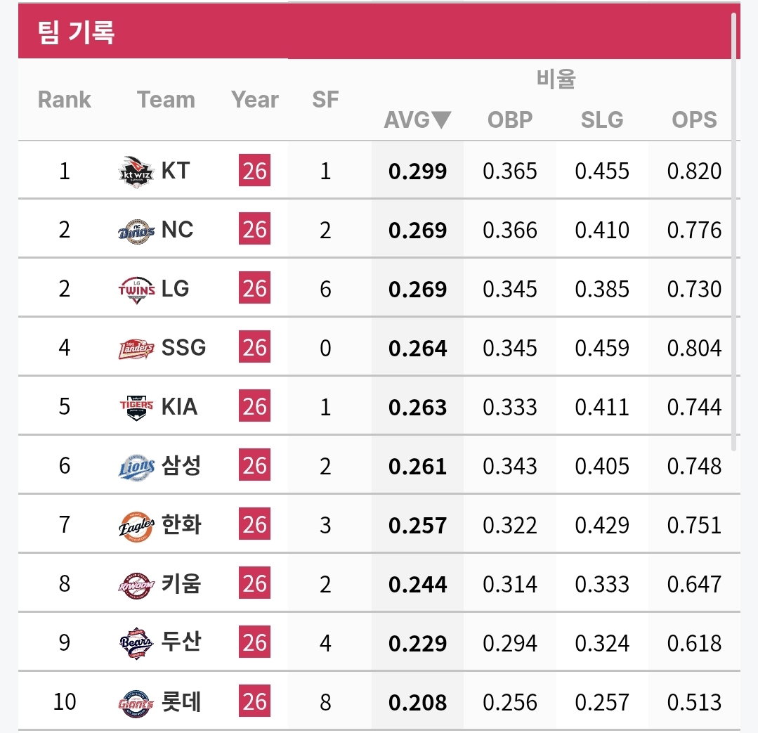Click the Doosan Bears logo
The width and height of the screenshot is (758, 733).
136,643
